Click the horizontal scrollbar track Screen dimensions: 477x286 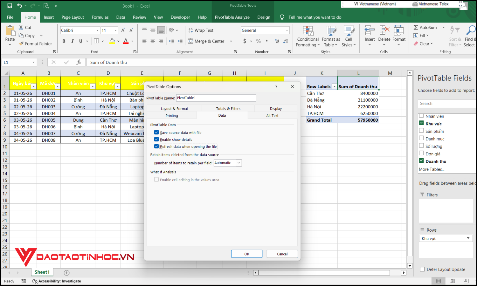pyautogui.click(x=324, y=273)
